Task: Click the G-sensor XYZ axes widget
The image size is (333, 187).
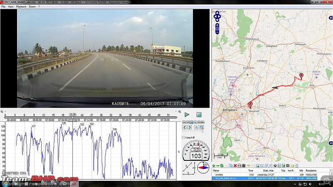Action: 189,168
